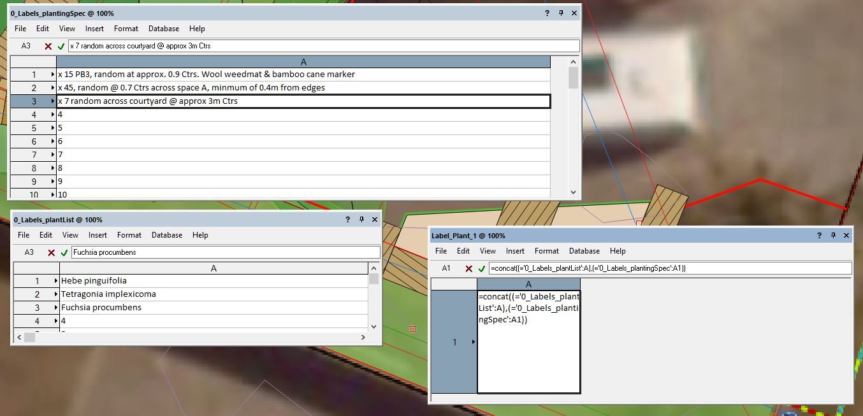Open row 2 arrow menu in plantList
Image resolution: width=863 pixels, height=416 pixels.
56,294
